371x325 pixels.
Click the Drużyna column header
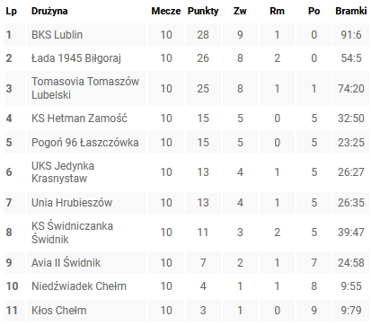(x=49, y=12)
